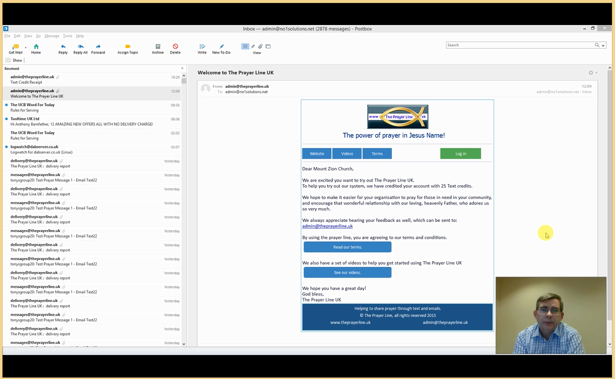Click the message list scrollbar down arrow
This screenshot has height=379, width=615.
click(x=184, y=344)
